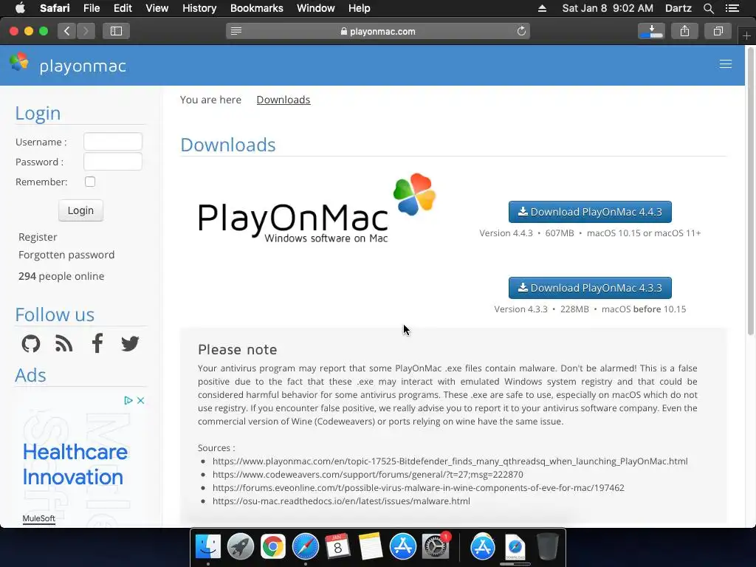
Task: Open a new tab with the plus button
Action: tap(746, 35)
